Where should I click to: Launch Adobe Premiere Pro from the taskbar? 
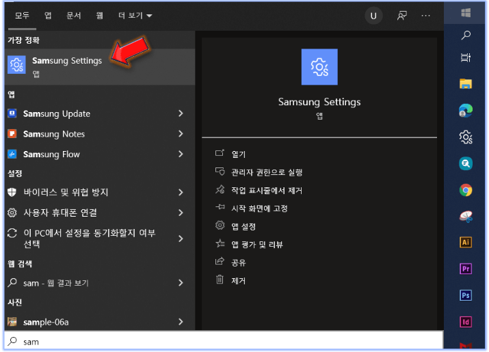click(x=466, y=269)
